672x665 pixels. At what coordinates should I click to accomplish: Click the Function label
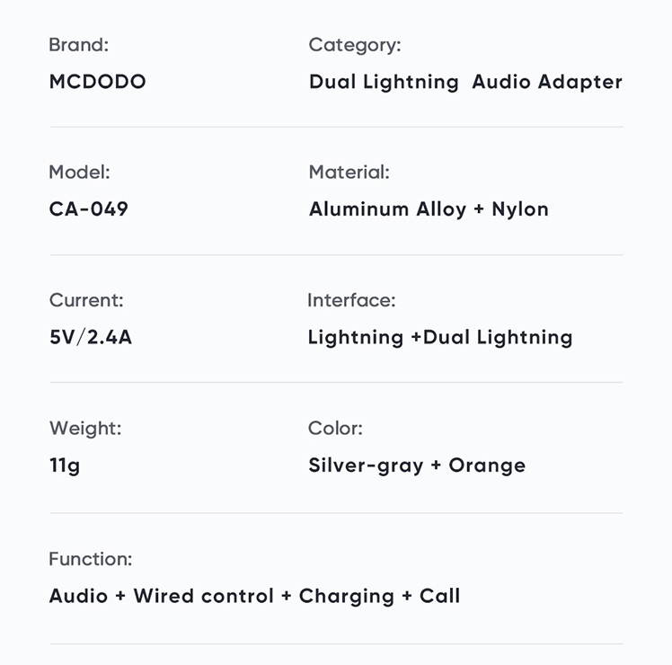tap(91, 559)
